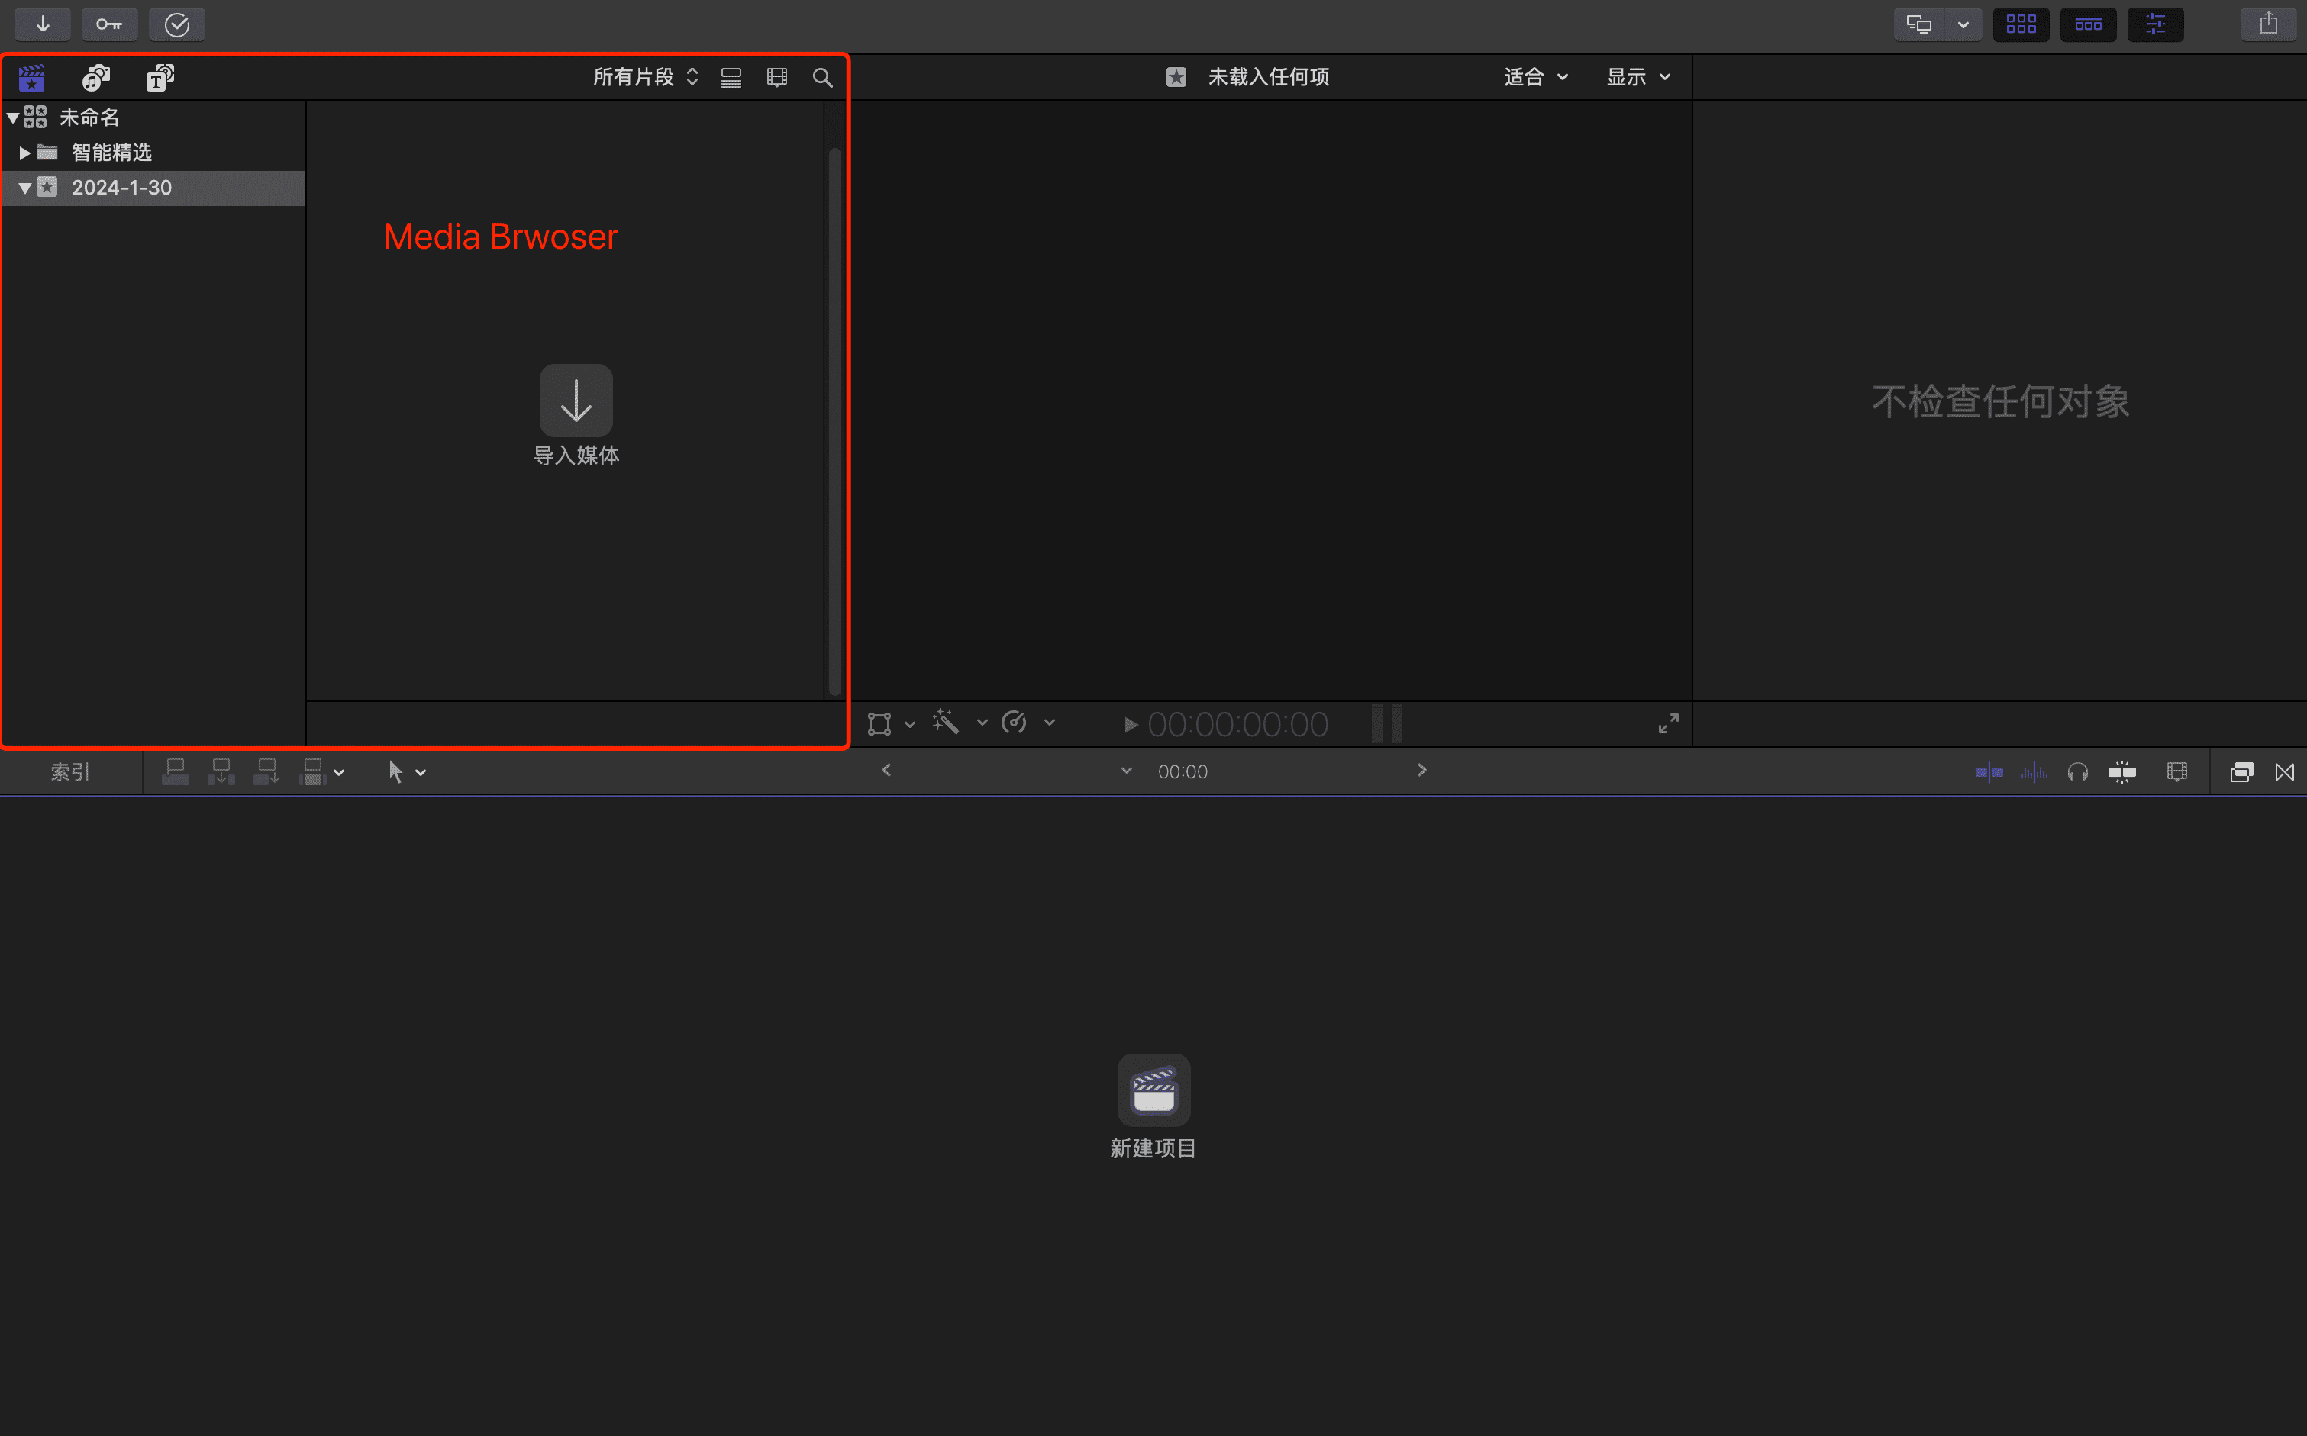Click insert clip edit icon
This screenshot has height=1436, width=2307.
click(221, 771)
